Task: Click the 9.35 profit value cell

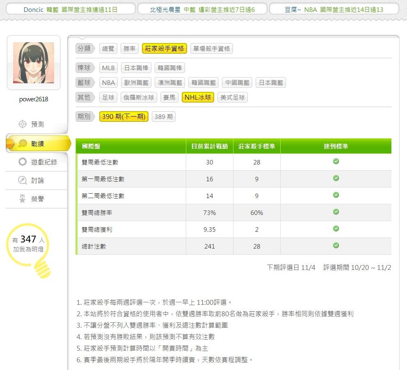Action: [x=210, y=230]
